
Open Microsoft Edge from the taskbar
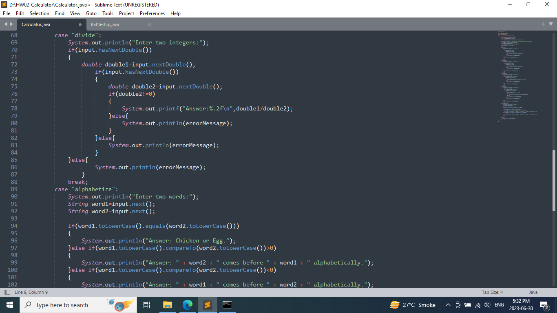click(x=188, y=305)
